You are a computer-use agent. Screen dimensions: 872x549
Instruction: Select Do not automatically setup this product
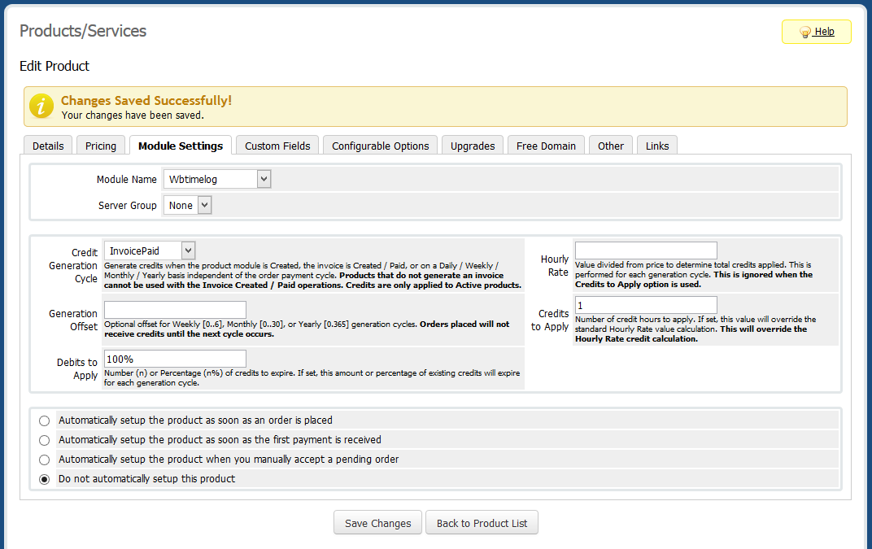tap(45, 479)
